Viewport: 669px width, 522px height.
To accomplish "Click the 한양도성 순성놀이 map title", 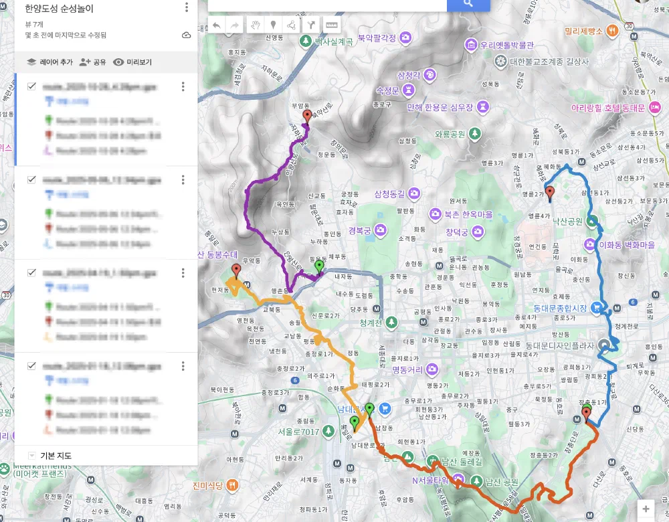I will click(x=58, y=9).
